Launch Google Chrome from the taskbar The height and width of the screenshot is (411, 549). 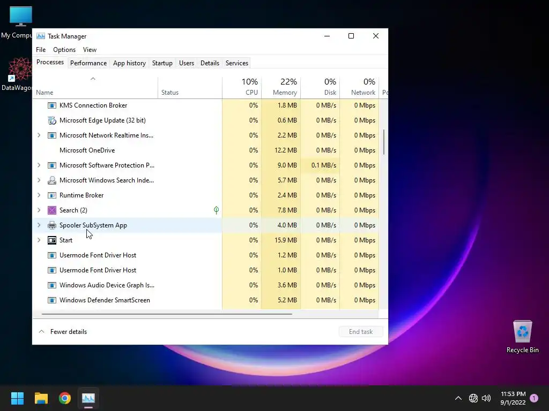(x=65, y=398)
